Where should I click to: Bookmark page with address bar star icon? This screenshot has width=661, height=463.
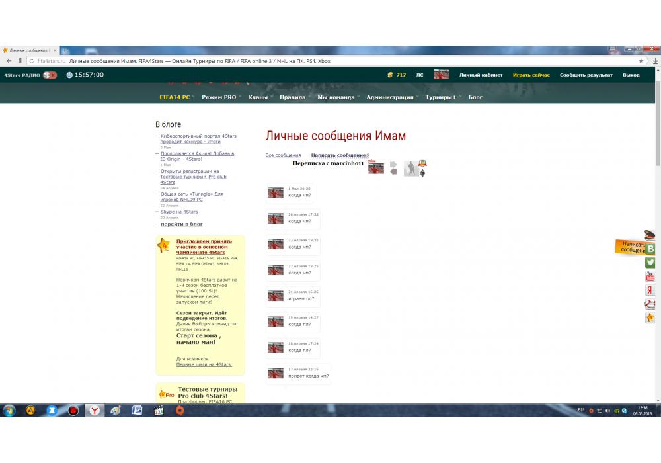point(641,61)
